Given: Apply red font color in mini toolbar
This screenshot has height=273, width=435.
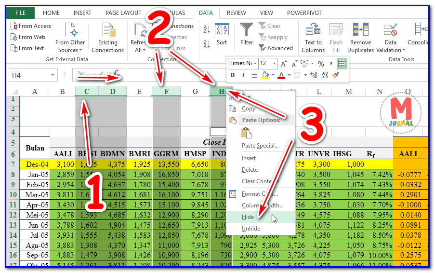Looking at the screenshot, I should coord(281,75).
